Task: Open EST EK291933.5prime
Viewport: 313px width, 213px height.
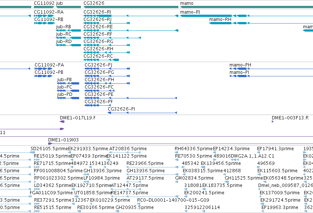Action: [x=88, y=149]
